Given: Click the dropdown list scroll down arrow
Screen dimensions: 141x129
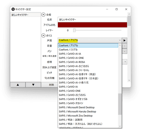Looking at the screenshot, I should [x=120, y=126].
